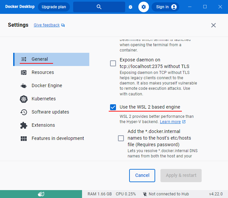
Task: Click the external link icon beside Learn more
Action: 184,122
